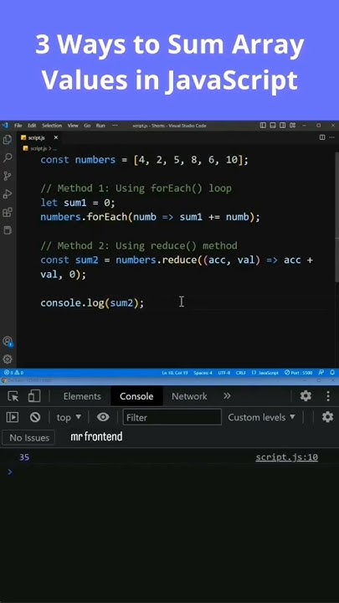Focus the console Filter input field

coord(172,417)
